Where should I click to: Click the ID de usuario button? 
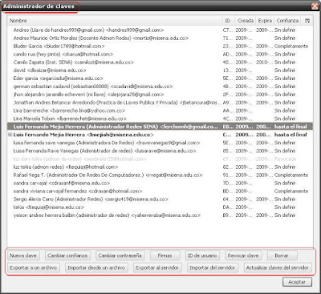click(202, 256)
